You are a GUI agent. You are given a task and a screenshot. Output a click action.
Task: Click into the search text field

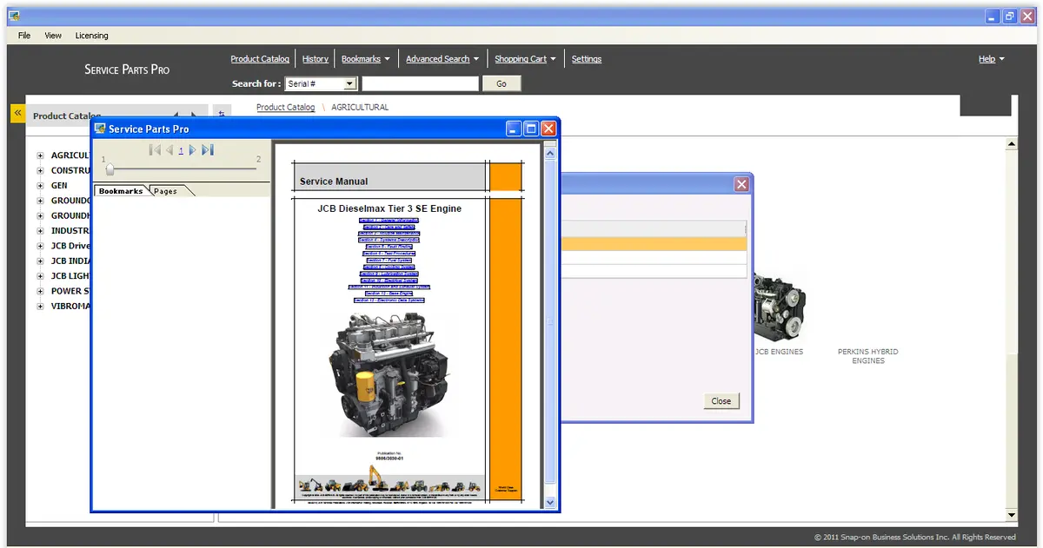420,83
